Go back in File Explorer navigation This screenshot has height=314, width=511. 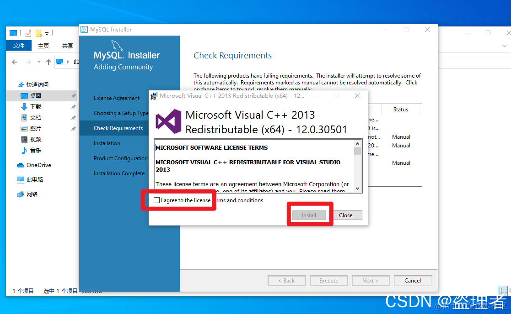pos(15,62)
